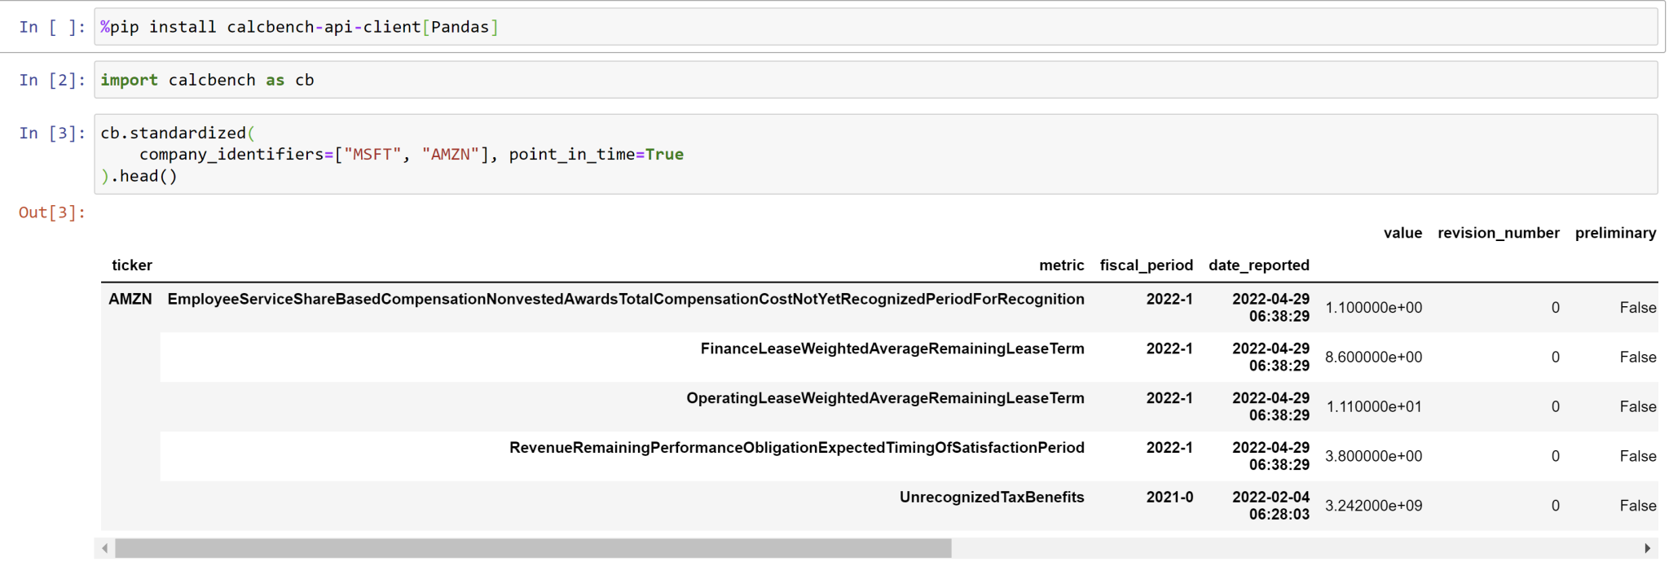This screenshot has width=1669, height=570.
Task: Click the value column header
Action: 1402,233
